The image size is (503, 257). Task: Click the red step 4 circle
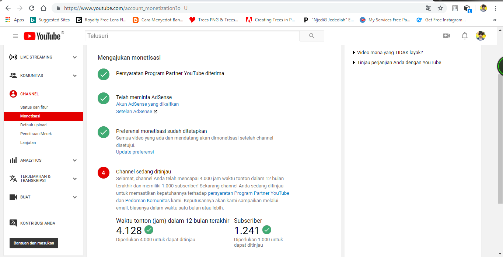click(104, 173)
